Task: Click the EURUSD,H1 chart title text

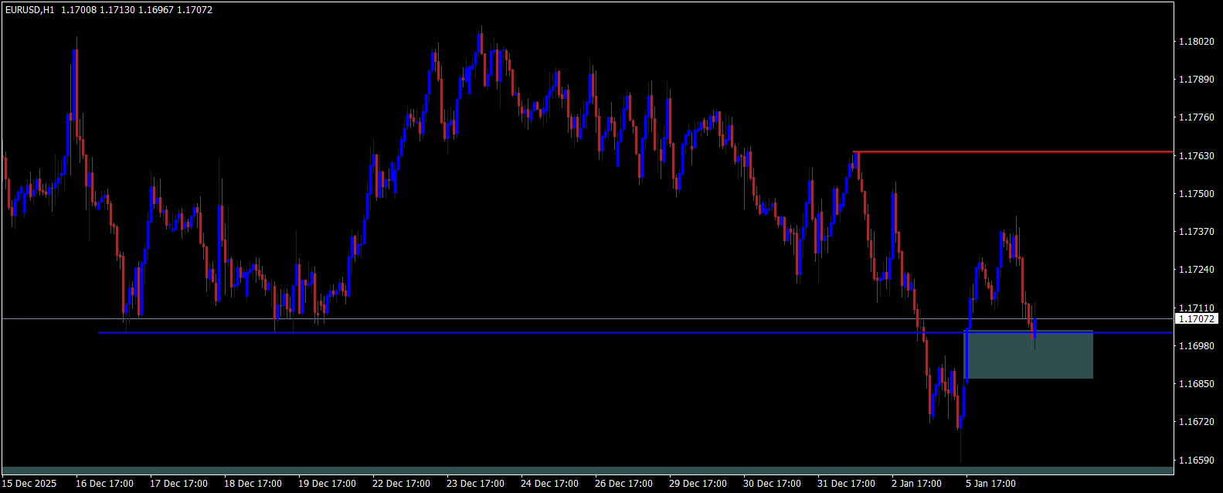Action: [x=29, y=10]
